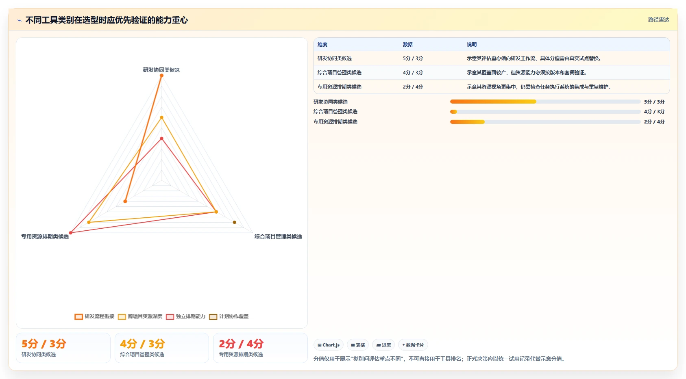Click radar axis label 研发协同类候选

[161, 70]
